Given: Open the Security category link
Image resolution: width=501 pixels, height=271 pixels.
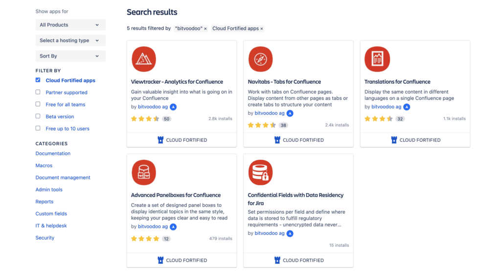Looking at the screenshot, I should [x=45, y=238].
